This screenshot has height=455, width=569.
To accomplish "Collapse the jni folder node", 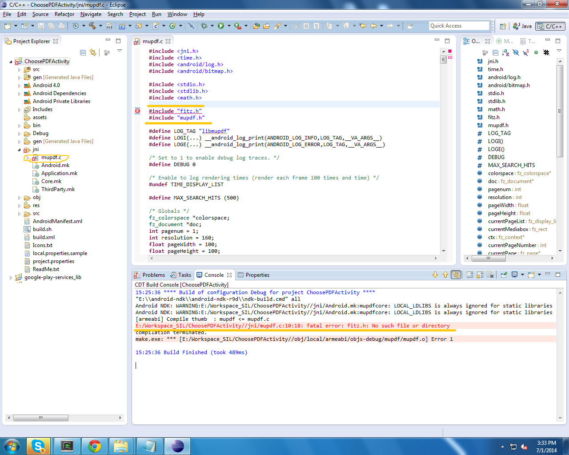I will [x=19, y=150].
